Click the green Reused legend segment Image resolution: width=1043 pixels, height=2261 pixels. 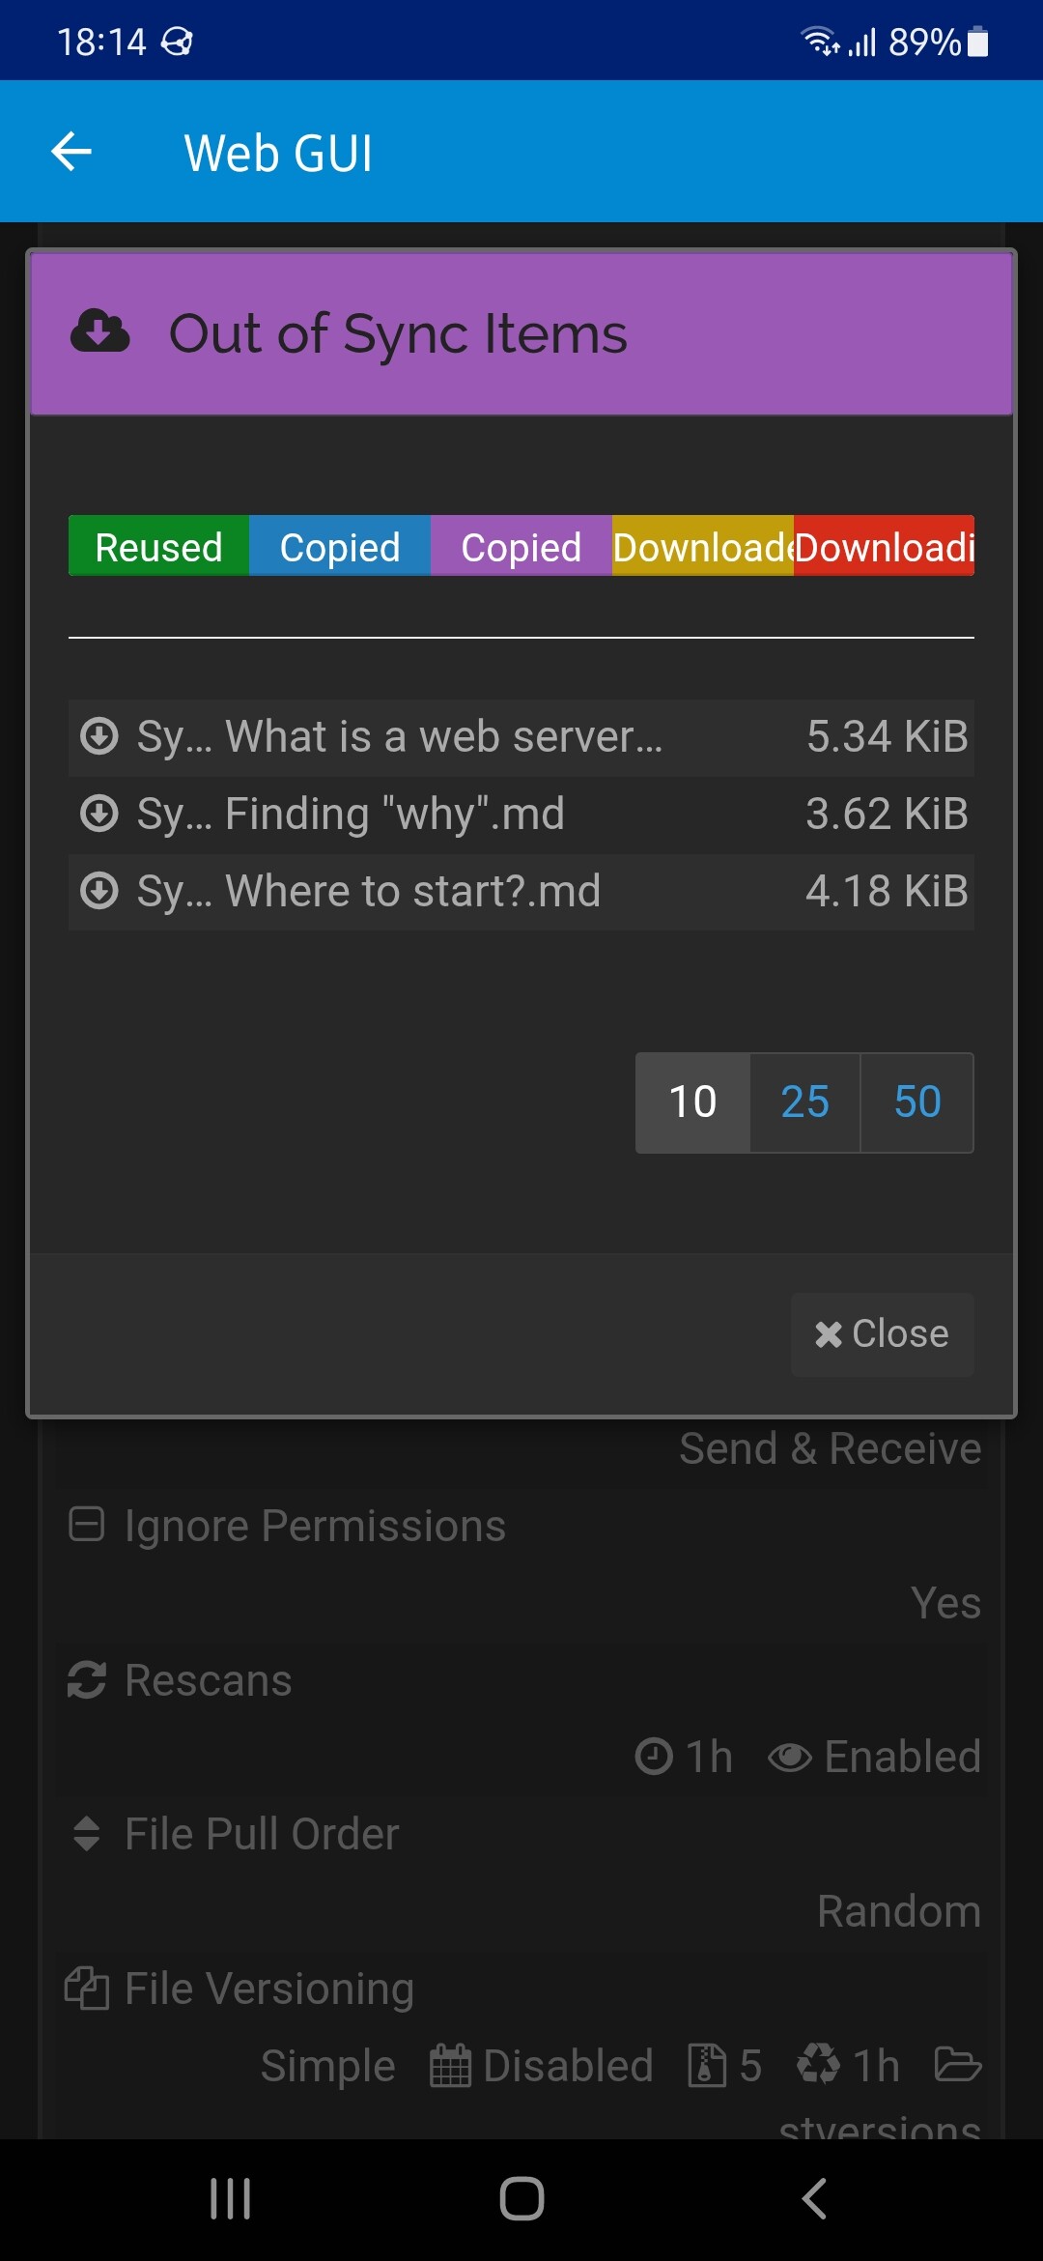tap(158, 547)
